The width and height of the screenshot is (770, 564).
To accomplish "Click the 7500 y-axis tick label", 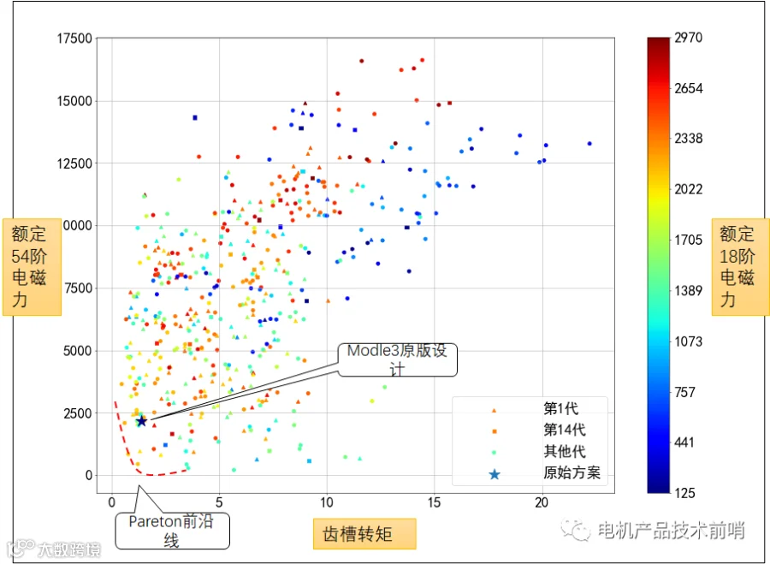I will [x=78, y=288].
